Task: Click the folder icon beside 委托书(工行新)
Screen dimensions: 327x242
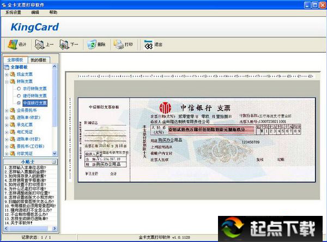Action: 13,146
